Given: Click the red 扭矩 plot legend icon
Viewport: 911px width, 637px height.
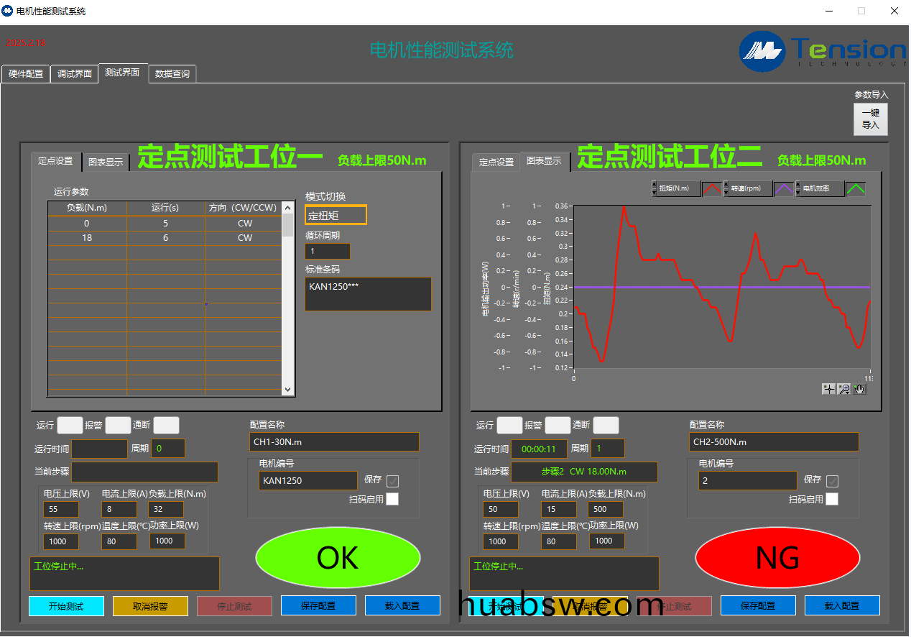Looking at the screenshot, I should click(711, 189).
